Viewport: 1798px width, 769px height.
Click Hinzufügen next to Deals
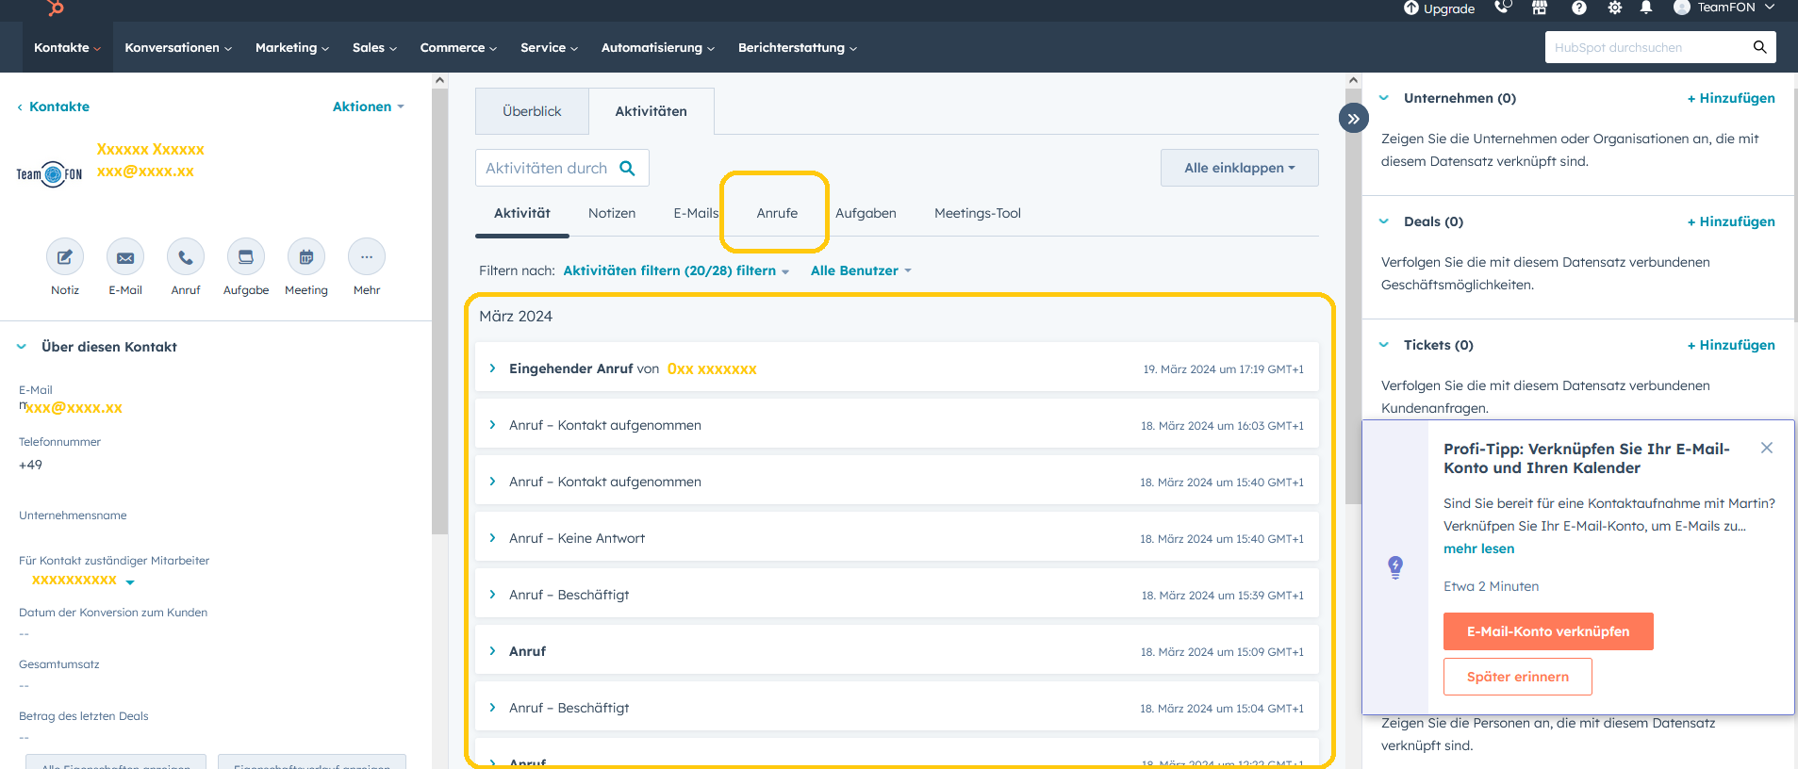[1731, 221]
